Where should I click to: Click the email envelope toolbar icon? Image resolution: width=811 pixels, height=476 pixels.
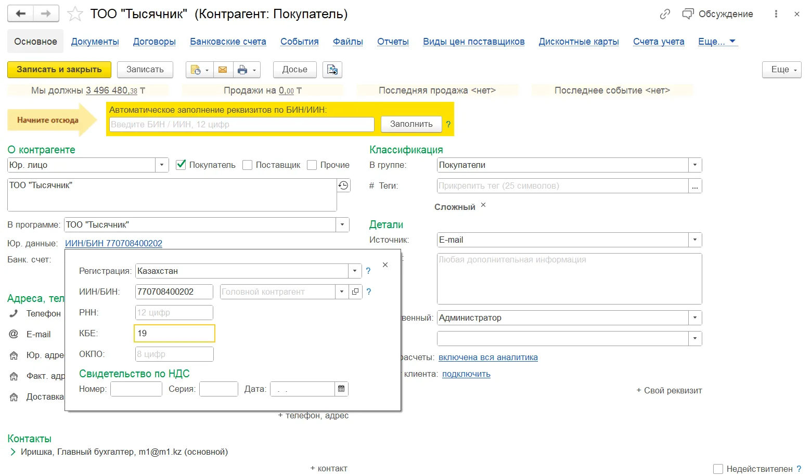pos(223,70)
